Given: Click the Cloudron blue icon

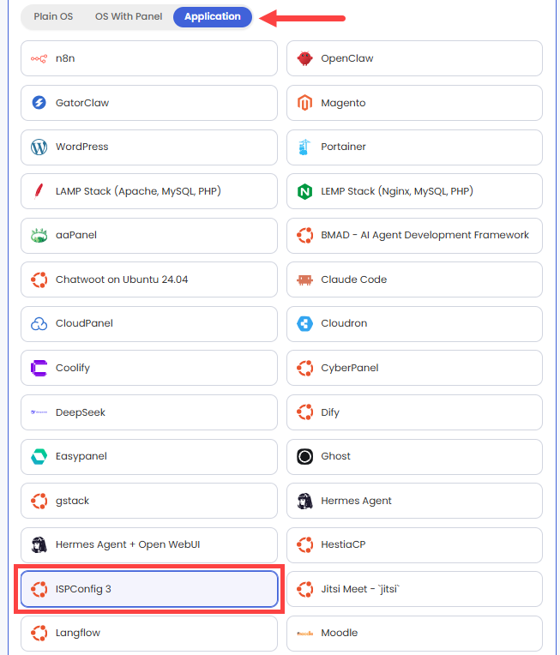Looking at the screenshot, I should coord(304,324).
